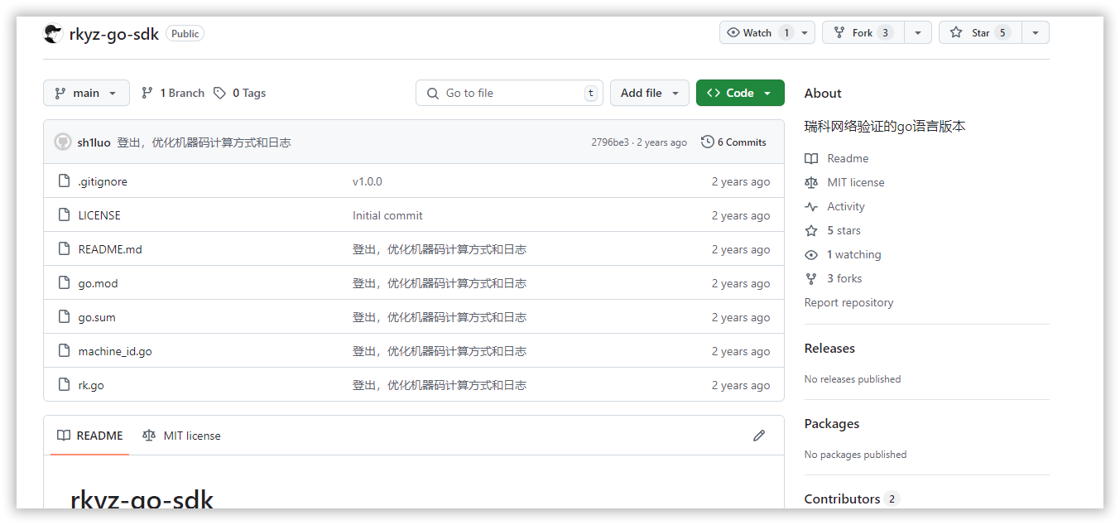The width and height of the screenshot is (1120, 525).
Task: Click the book icon beside Readme in About
Action: (811, 158)
